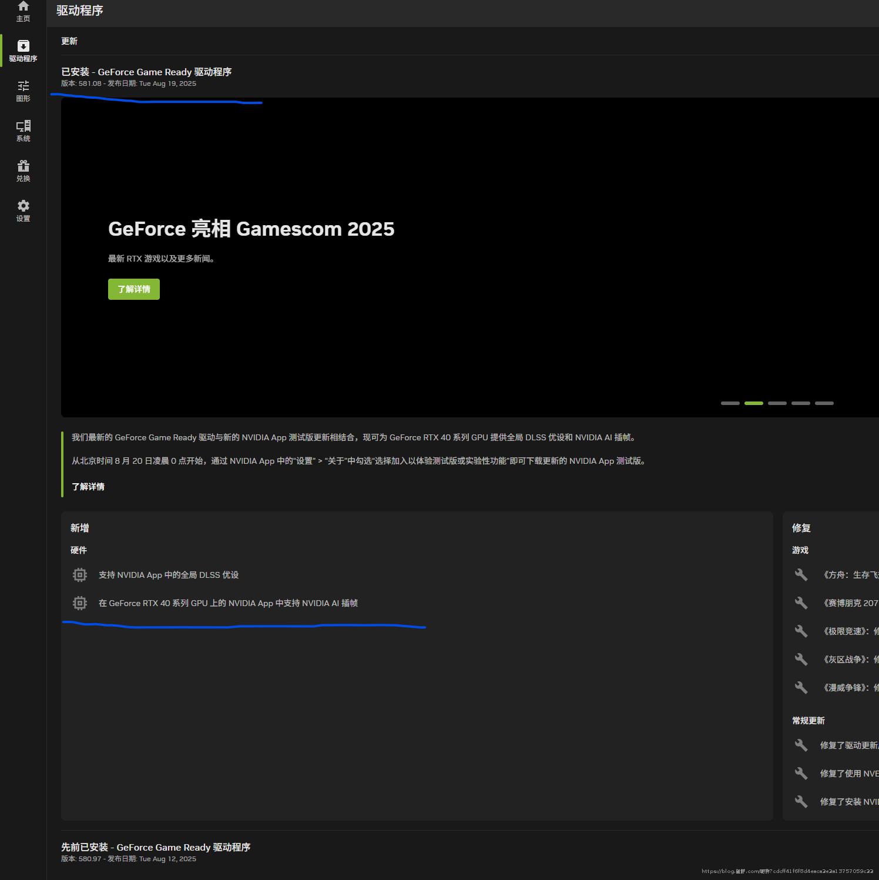
Task: Click wrench icon beside 《灰区战争》 entry
Action: pos(801,660)
